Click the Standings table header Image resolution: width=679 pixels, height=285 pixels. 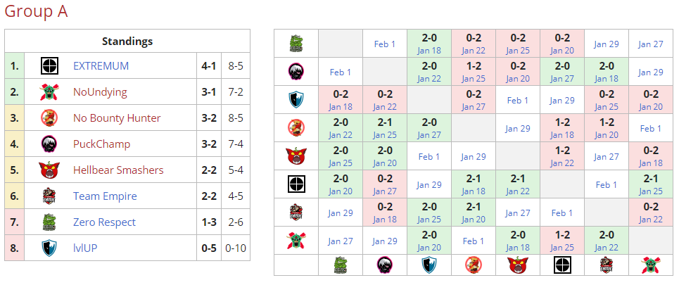127,42
